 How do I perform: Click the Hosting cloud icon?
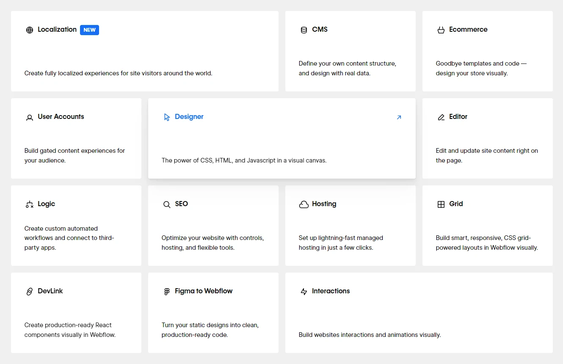point(304,204)
